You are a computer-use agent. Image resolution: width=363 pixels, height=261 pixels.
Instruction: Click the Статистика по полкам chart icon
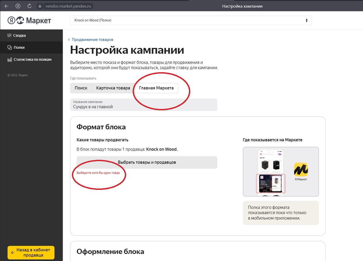(9, 60)
